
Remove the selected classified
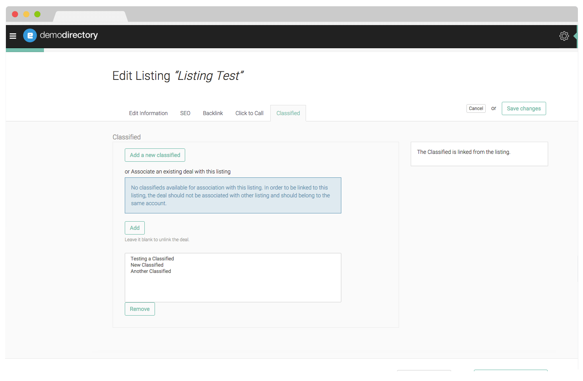coord(140,309)
